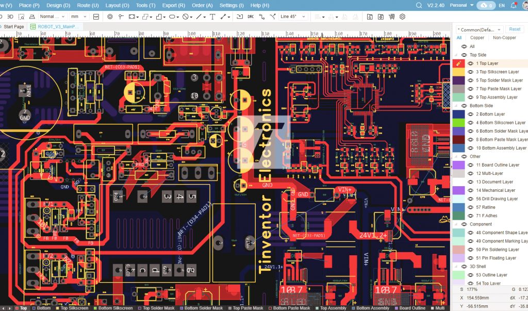Toggle visibility of 2 Bottom Layer
The width and height of the screenshot is (528, 311).
[x=470, y=114]
